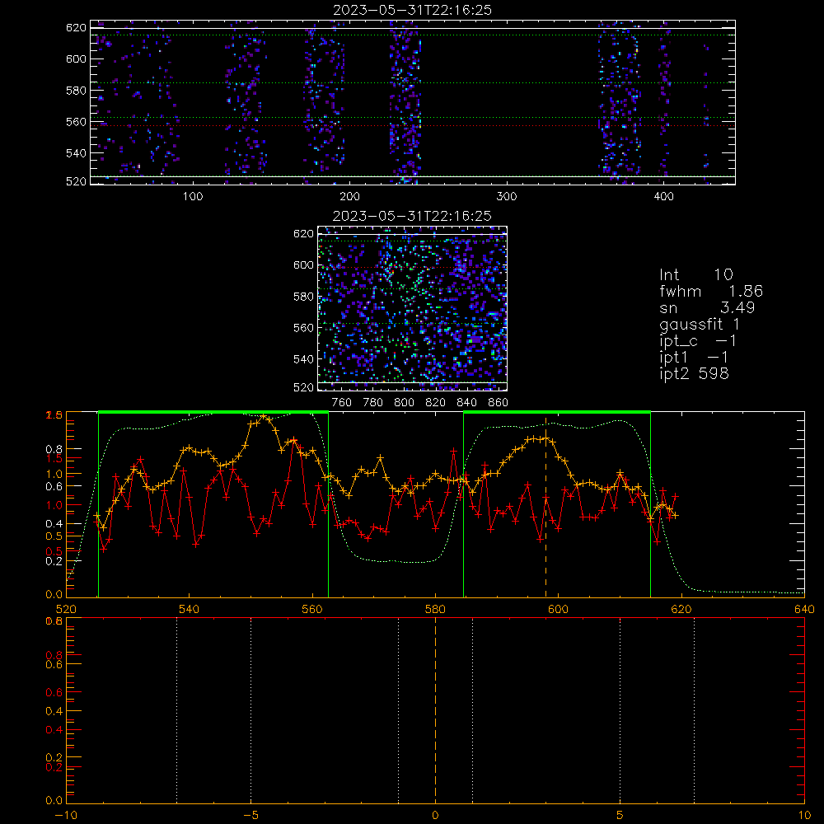Click x-axis label 560 of the profile plot

(x=312, y=609)
